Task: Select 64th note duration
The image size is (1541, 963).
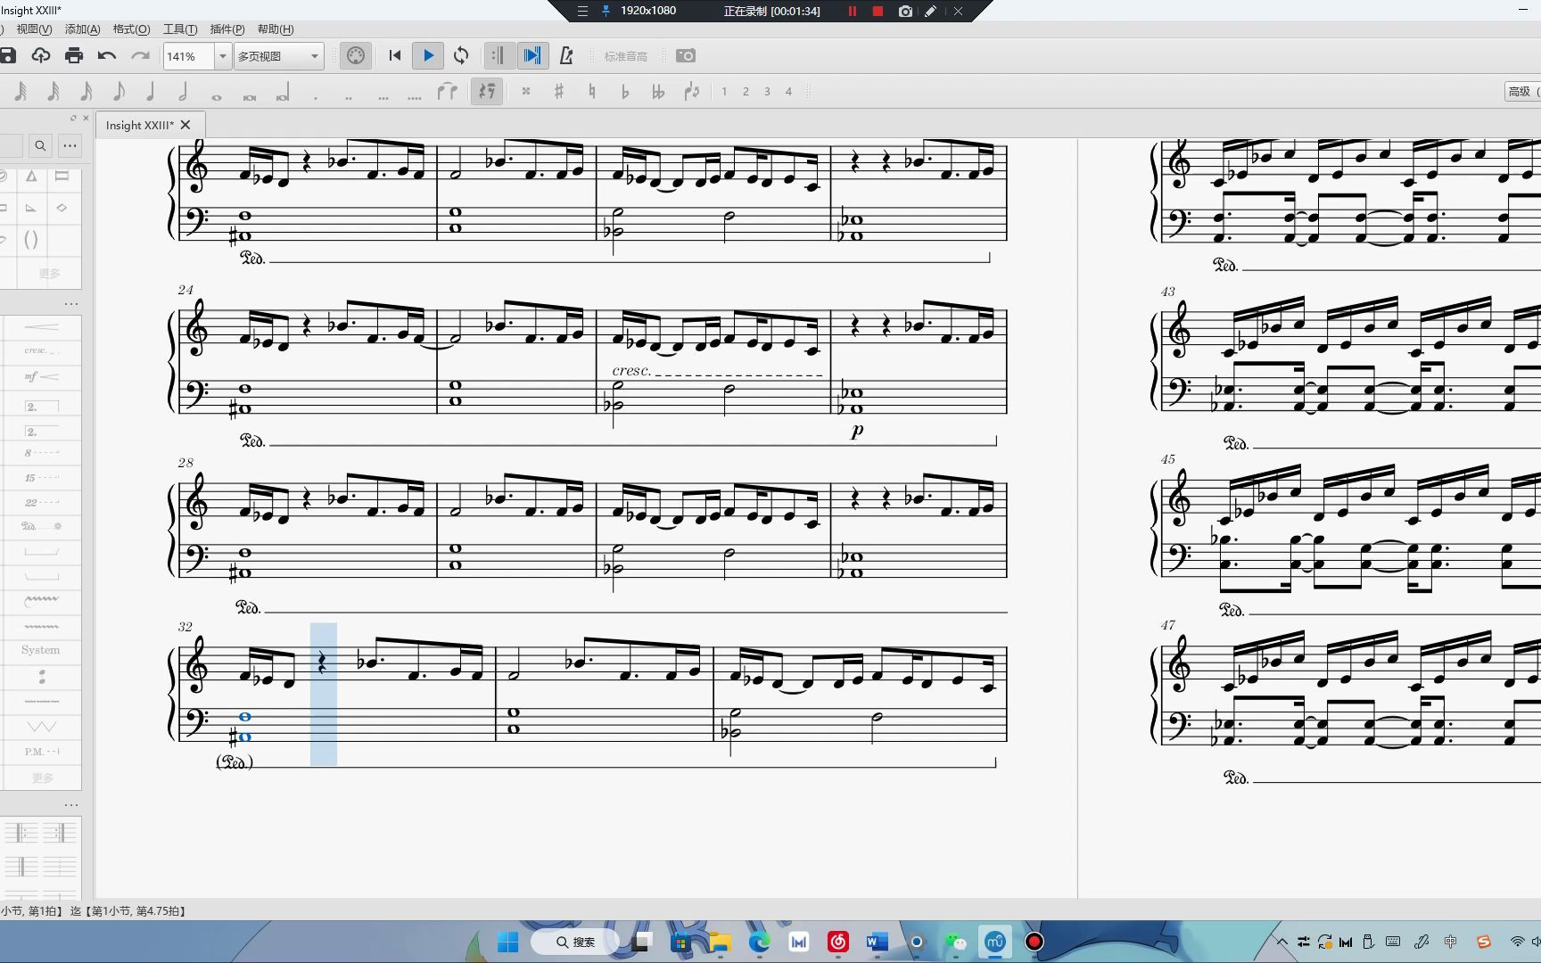Action: tap(21, 91)
